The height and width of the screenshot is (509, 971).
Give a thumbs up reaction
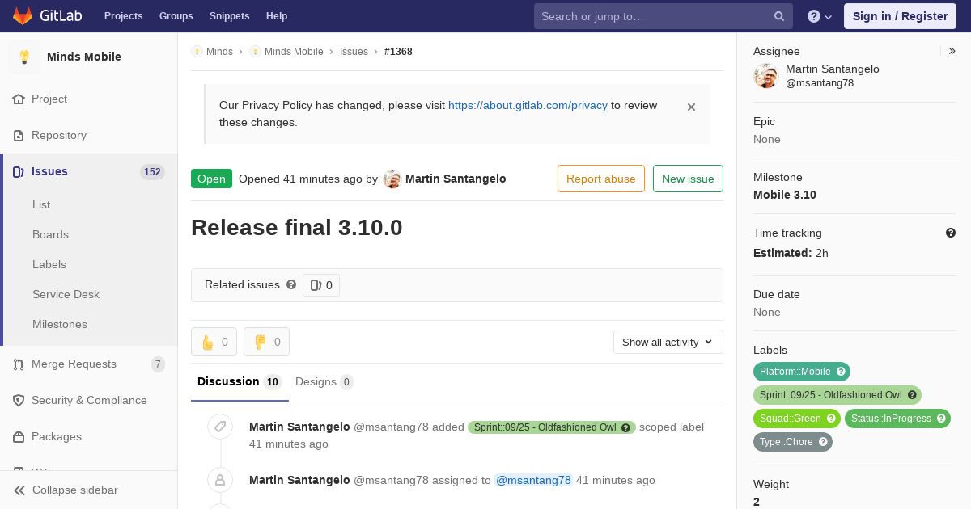click(x=214, y=342)
